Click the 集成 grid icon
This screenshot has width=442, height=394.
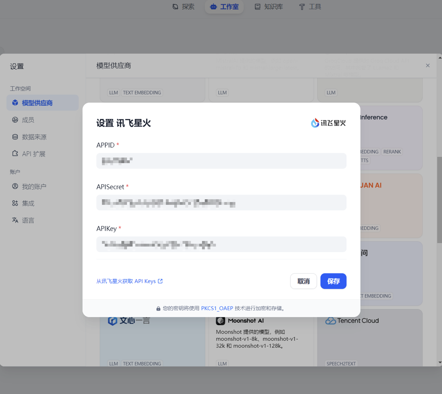pos(15,203)
